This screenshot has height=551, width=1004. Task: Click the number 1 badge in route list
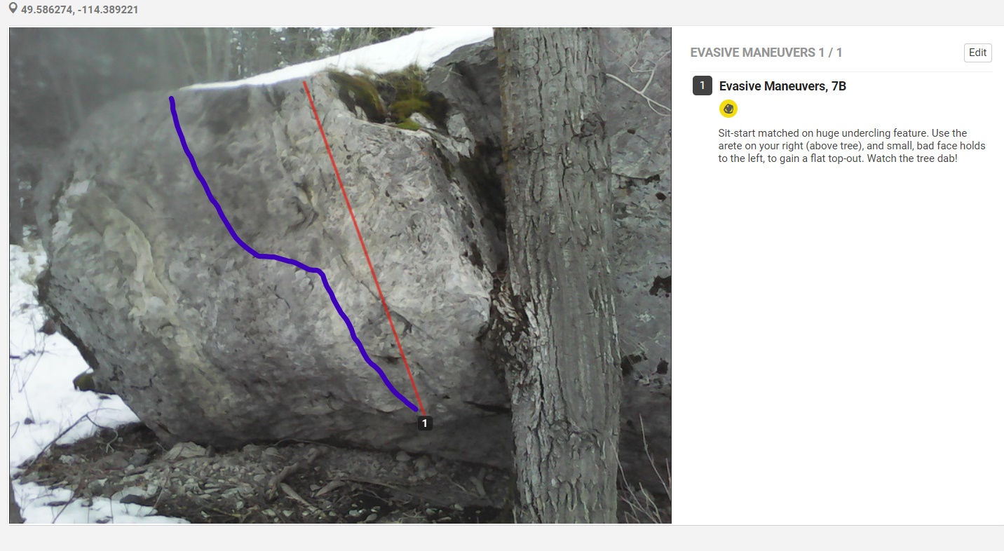tap(703, 86)
